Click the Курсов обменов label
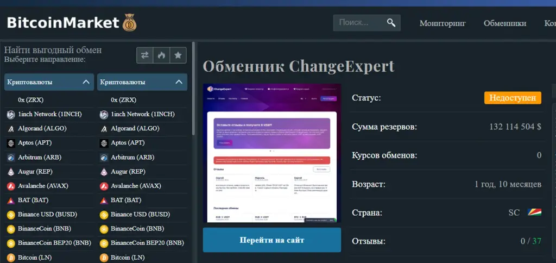The width and height of the screenshot is (556, 263). (384, 156)
